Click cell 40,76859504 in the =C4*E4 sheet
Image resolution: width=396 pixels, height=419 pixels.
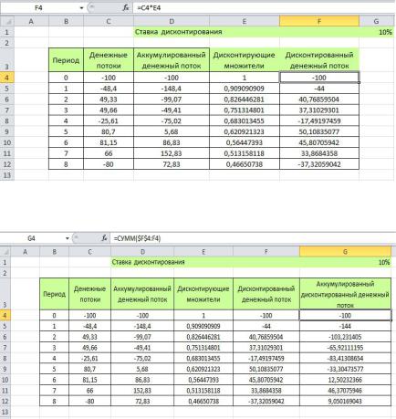click(319, 100)
